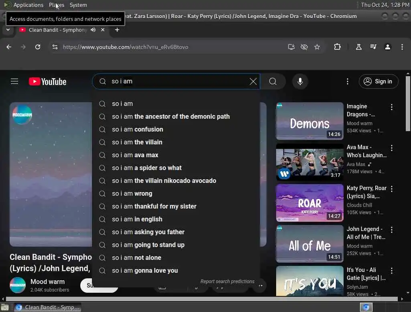Open a new tab with plus button

tap(117, 30)
